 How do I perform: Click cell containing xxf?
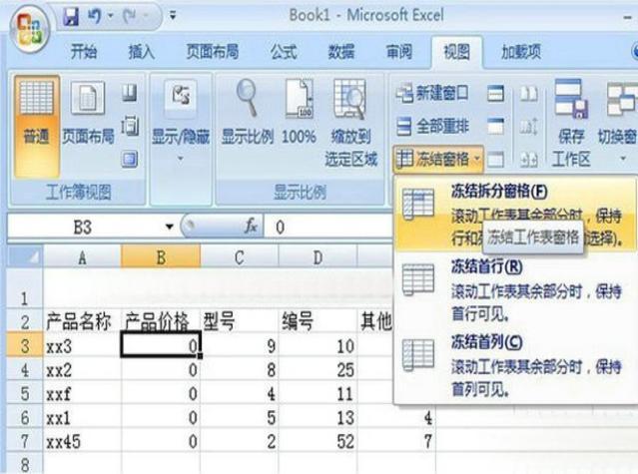pos(82,393)
